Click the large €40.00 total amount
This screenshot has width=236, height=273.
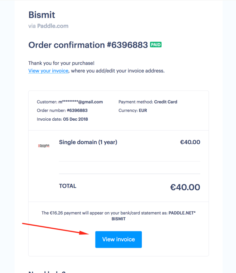[x=185, y=187]
